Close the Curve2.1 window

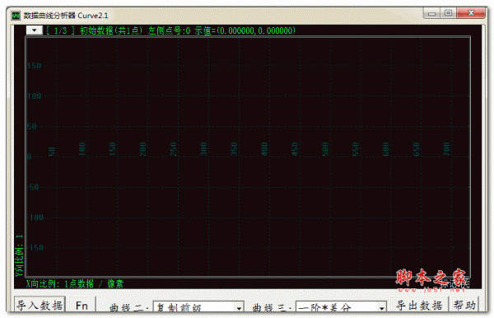pyautogui.click(x=471, y=13)
